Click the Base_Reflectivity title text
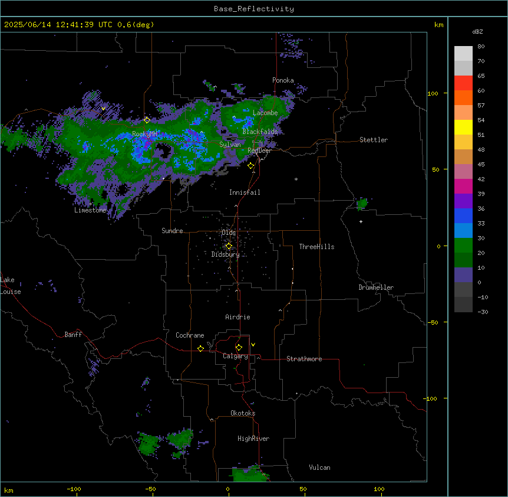The image size is (508, 497). click(254, 9)
